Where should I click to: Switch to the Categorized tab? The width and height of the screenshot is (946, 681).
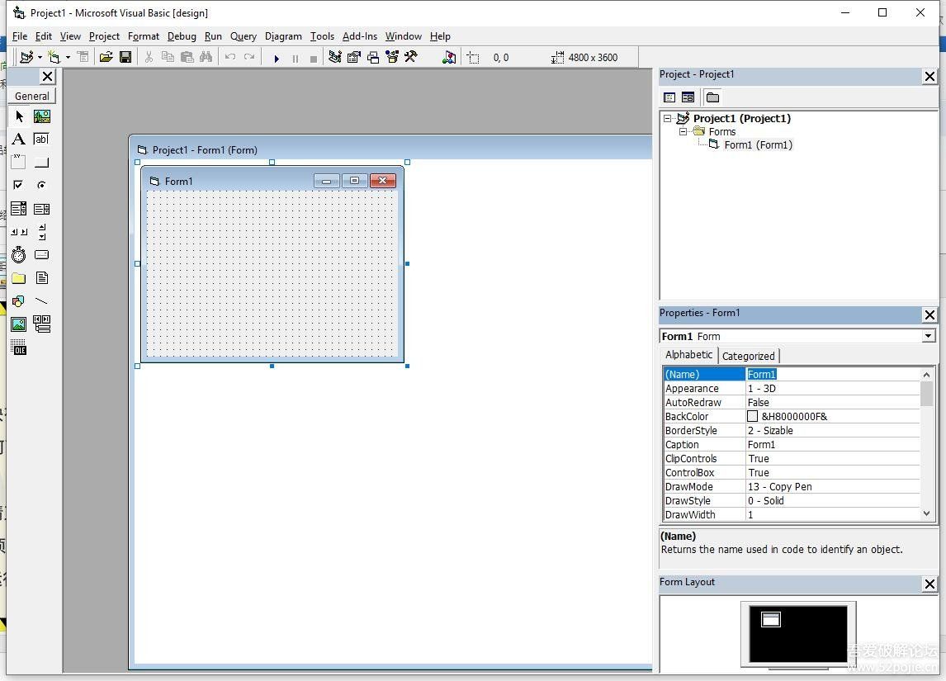(748, 356)
